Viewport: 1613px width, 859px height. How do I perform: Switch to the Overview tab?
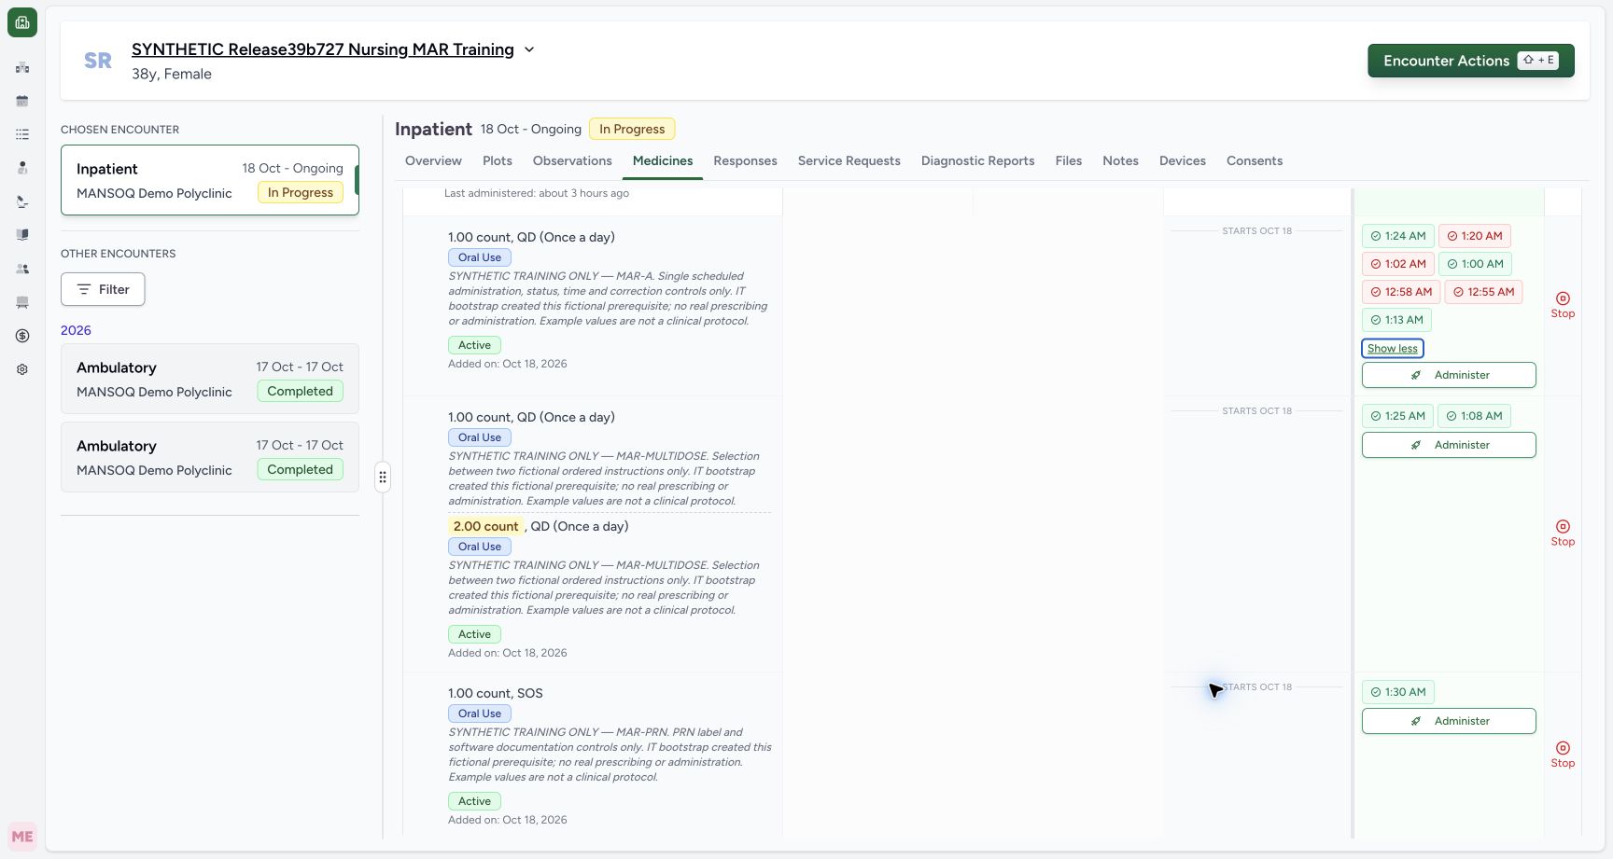point(433,160)
